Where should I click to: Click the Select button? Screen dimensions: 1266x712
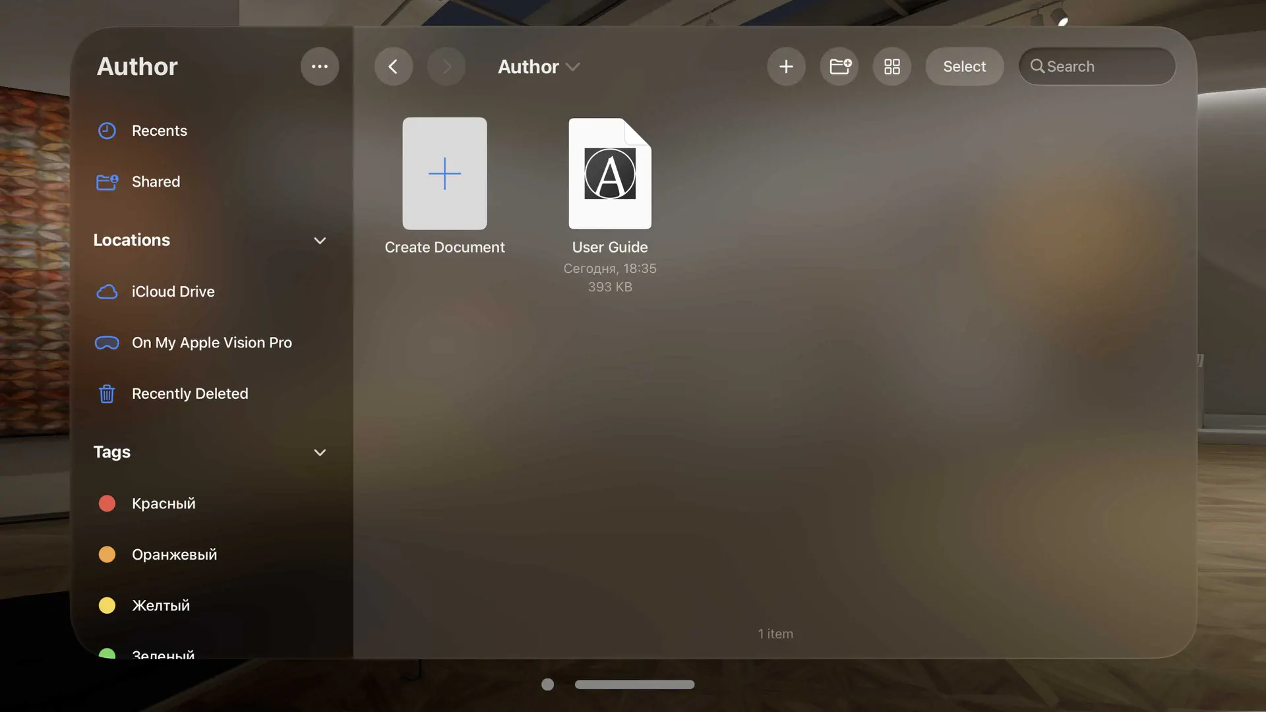click(964, 66)
